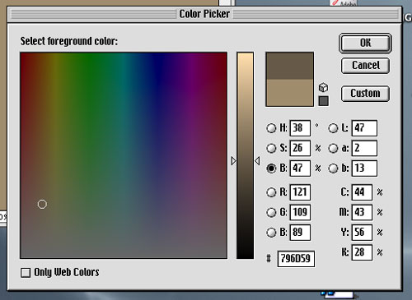Select the G green radio button
Viewport: 412px width, 300px height.
click(x=271, y=212)
